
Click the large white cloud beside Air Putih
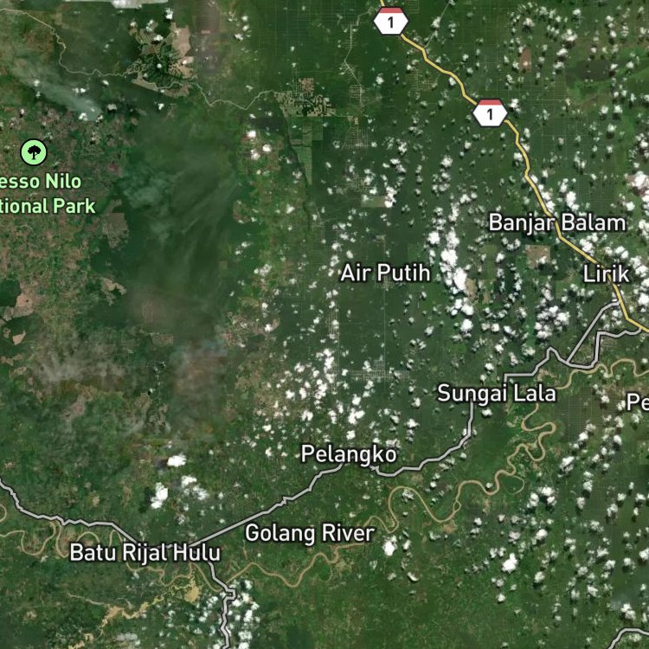point(455,265)
